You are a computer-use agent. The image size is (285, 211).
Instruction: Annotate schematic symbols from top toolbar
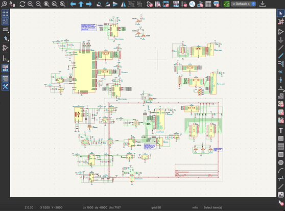176,4
